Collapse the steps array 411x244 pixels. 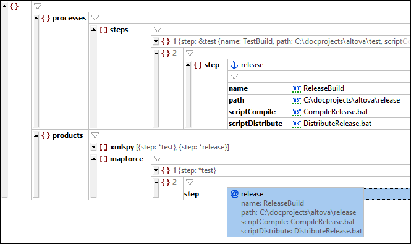point(93,30)
